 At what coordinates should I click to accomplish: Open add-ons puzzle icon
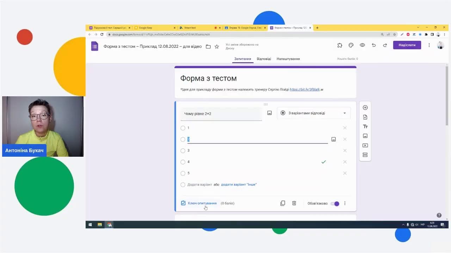340,45
